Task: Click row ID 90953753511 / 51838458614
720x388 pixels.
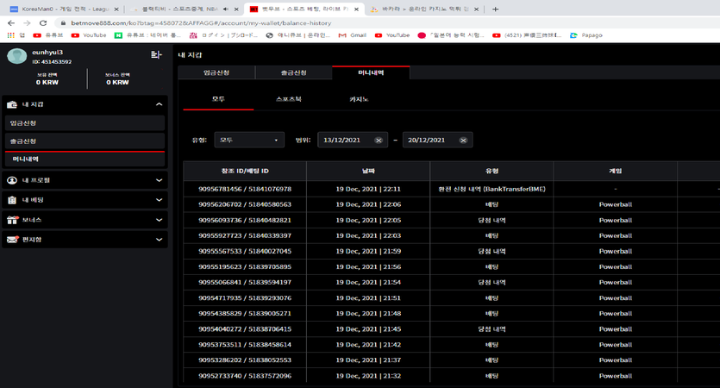Action: 245,345
